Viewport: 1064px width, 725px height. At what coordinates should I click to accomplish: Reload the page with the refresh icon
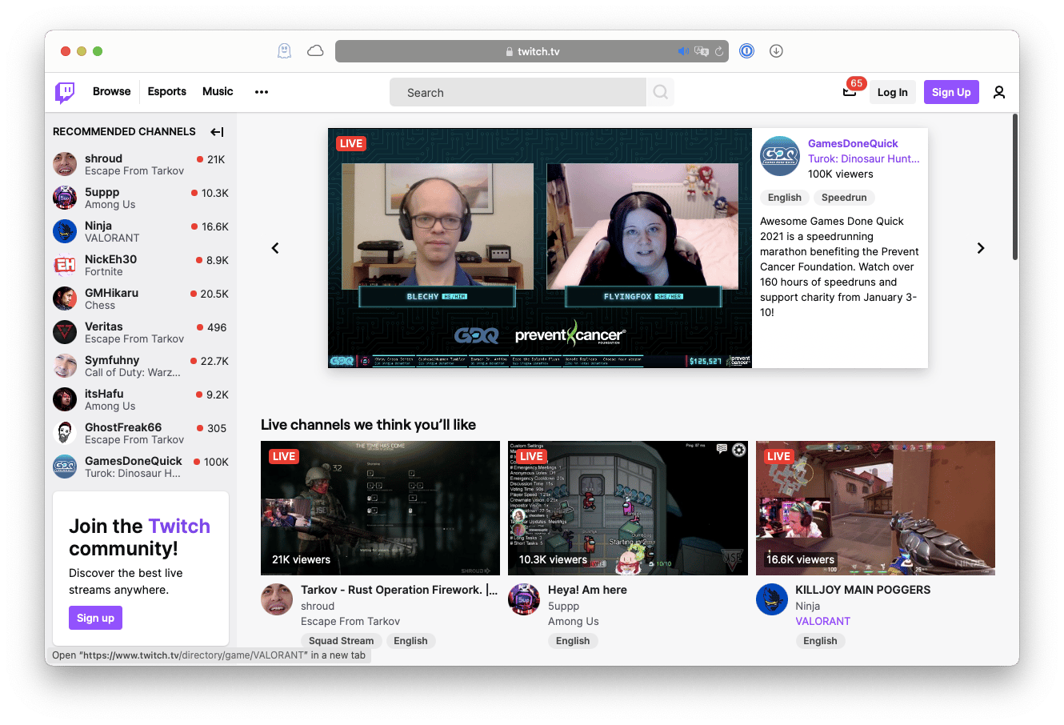[x=719, y=51]
